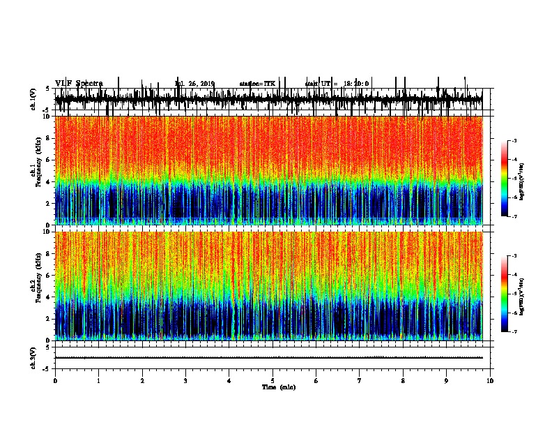Click the start UT '18:20:0' value
The image size is (552, 427).
pyautogui.click(x=356, y=84)
